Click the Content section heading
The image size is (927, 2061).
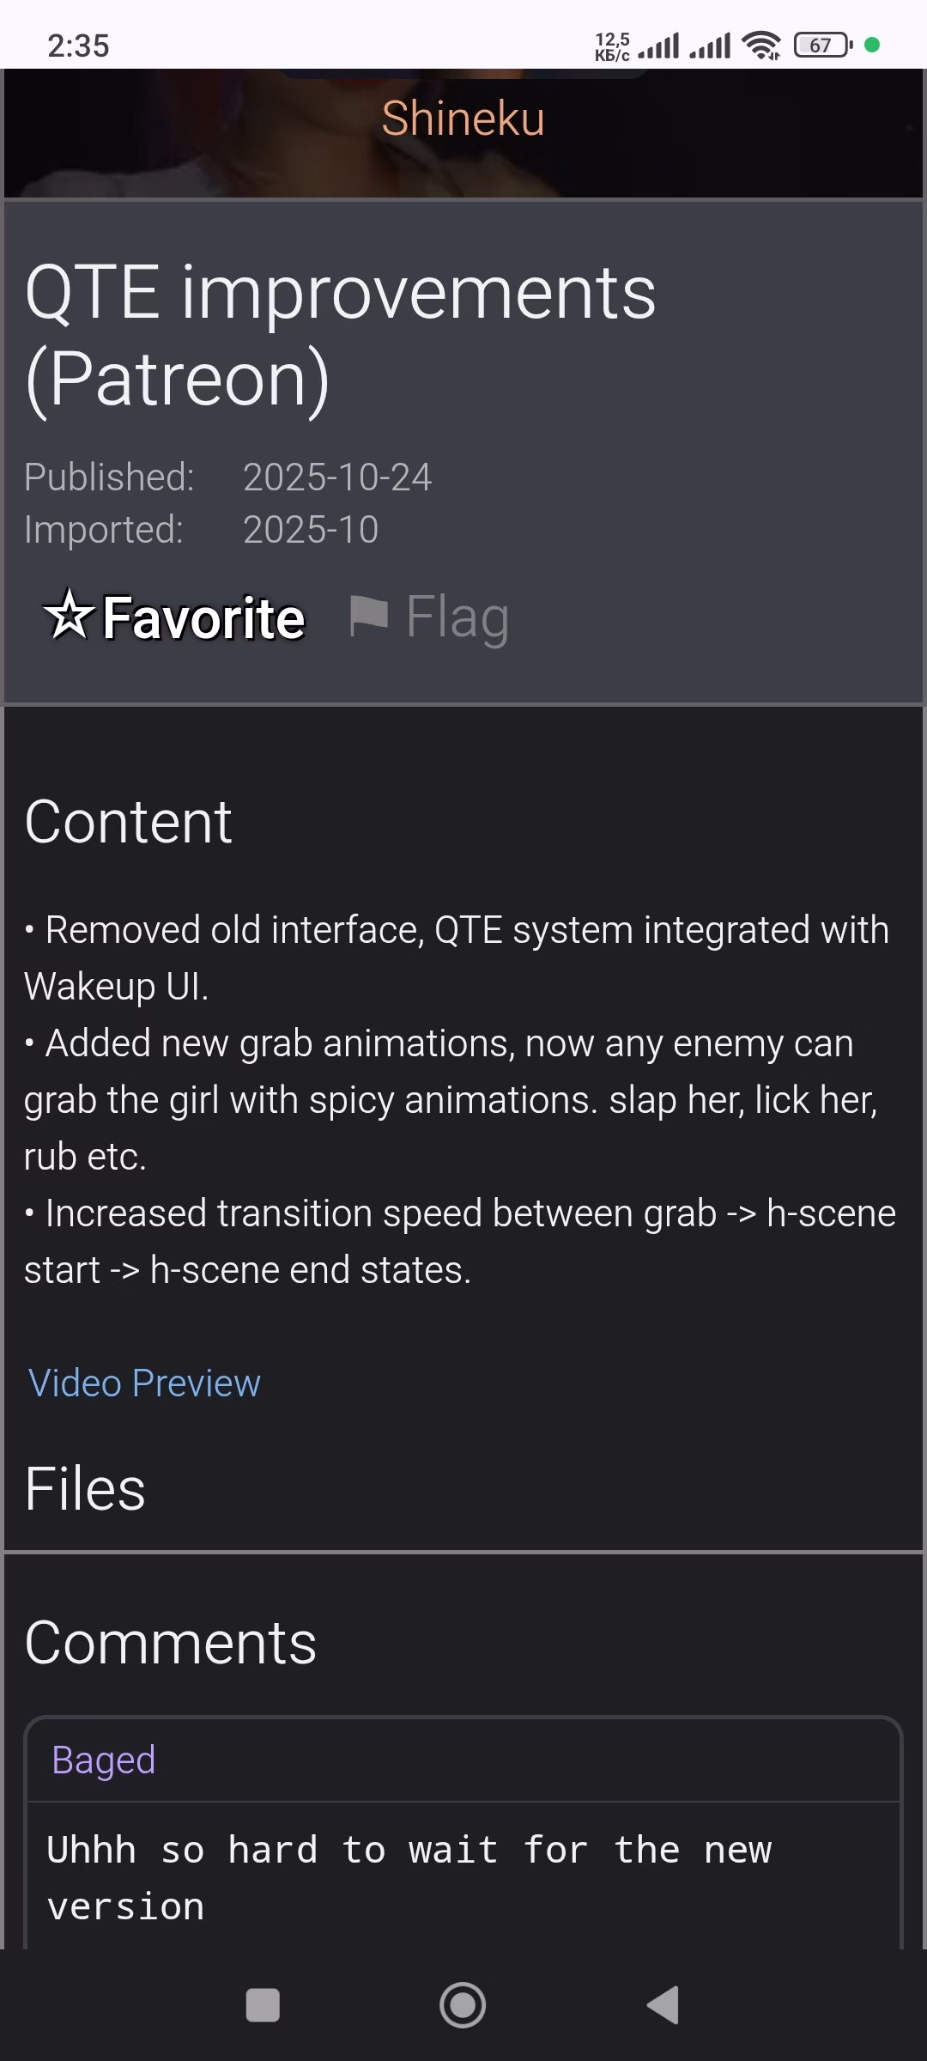pyautogui.click(x=128, y=822)
